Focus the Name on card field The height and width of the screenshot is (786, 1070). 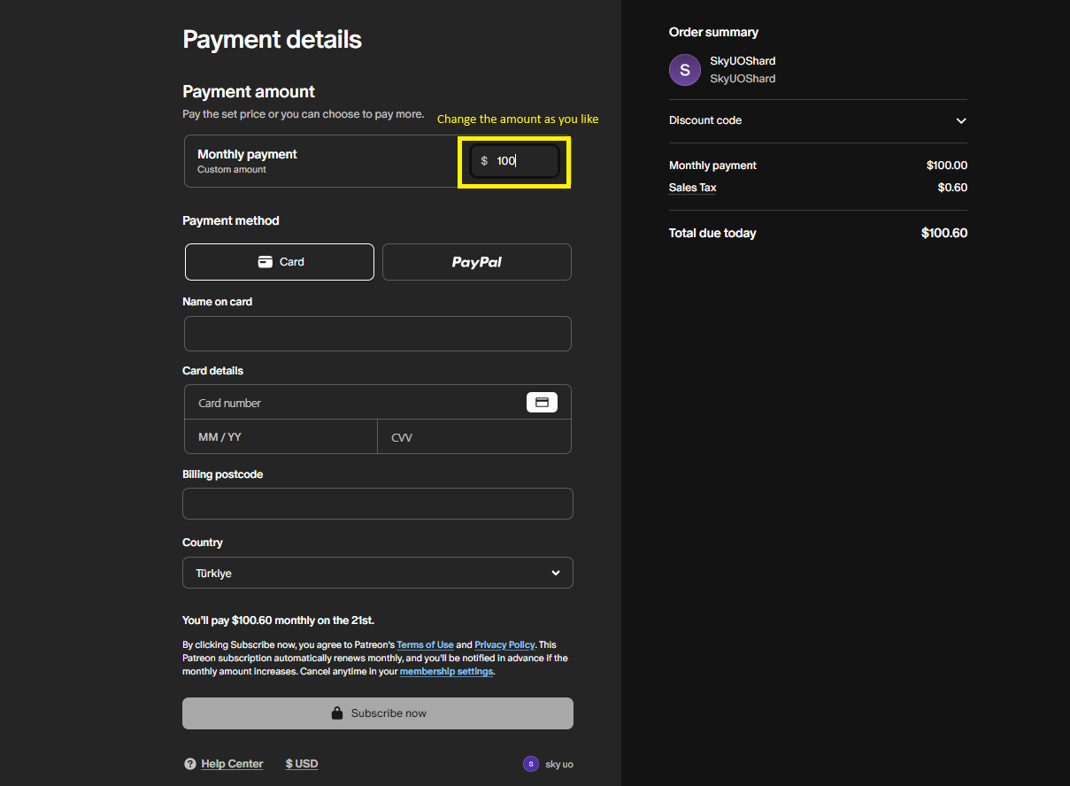point(377,334)
